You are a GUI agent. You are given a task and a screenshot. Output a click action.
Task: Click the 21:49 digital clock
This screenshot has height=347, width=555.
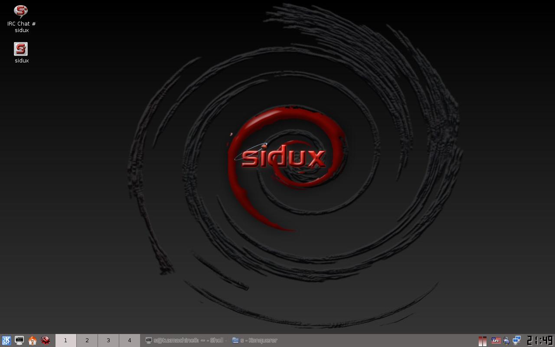[540, 340]
